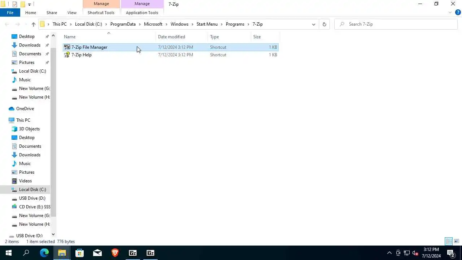
Task: Sort by Date modified column header
Action: point(182,37)
